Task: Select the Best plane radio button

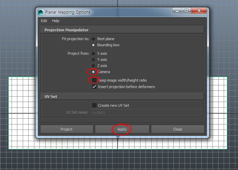Action: [x=93, y=39]
